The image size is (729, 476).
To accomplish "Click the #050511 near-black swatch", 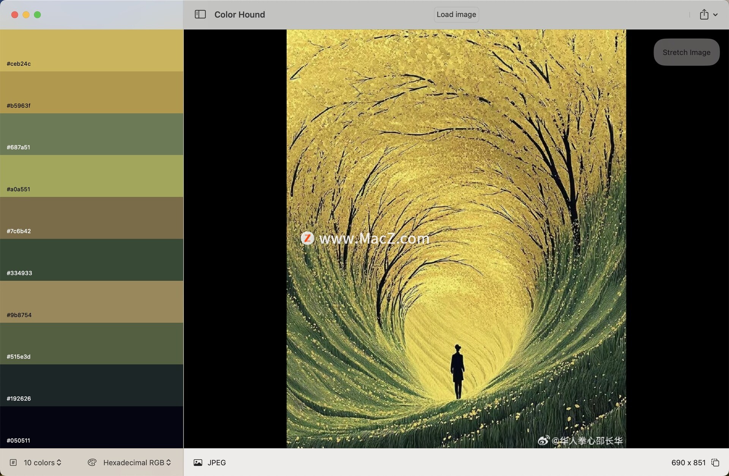I will coord(92,427).
